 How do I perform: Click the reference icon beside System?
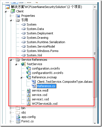(23, 24)
